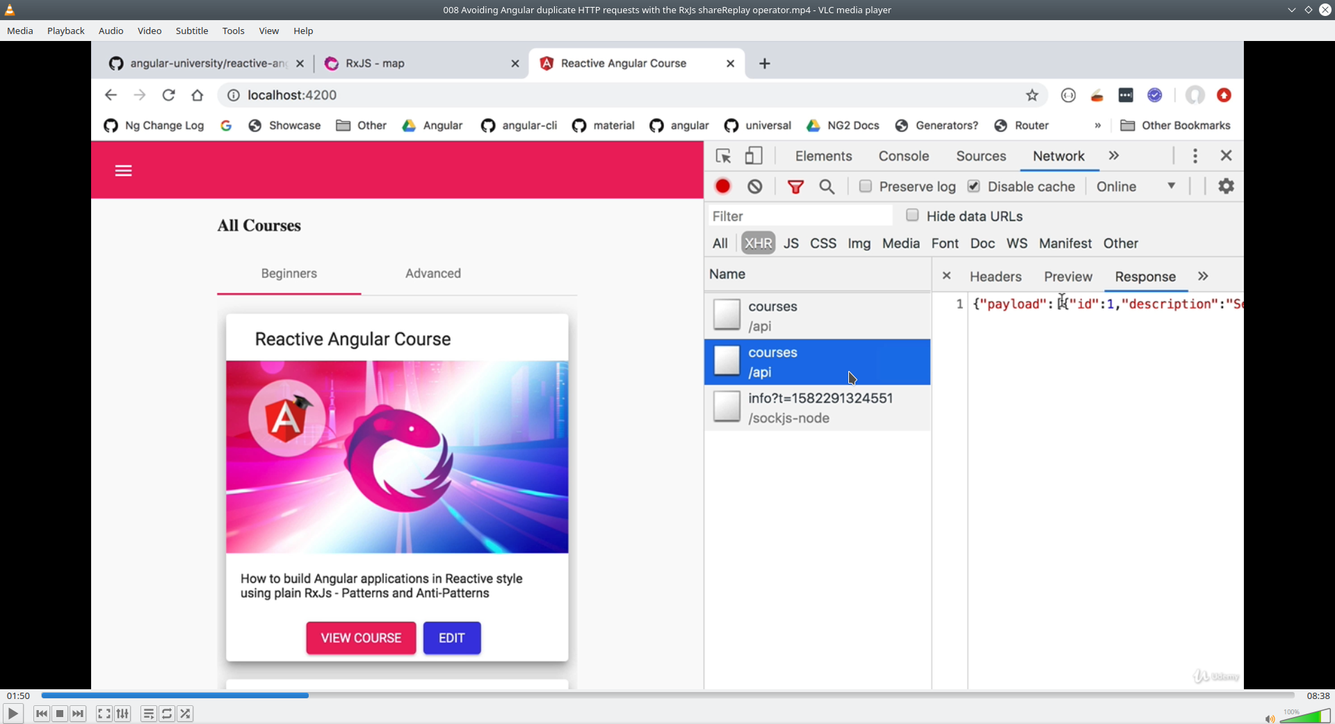Seek in the VLC timeline bar

tap(667, 696)
